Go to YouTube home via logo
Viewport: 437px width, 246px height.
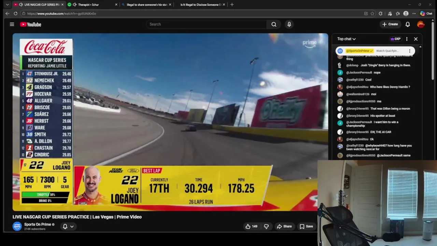click(x=30, y=24)
